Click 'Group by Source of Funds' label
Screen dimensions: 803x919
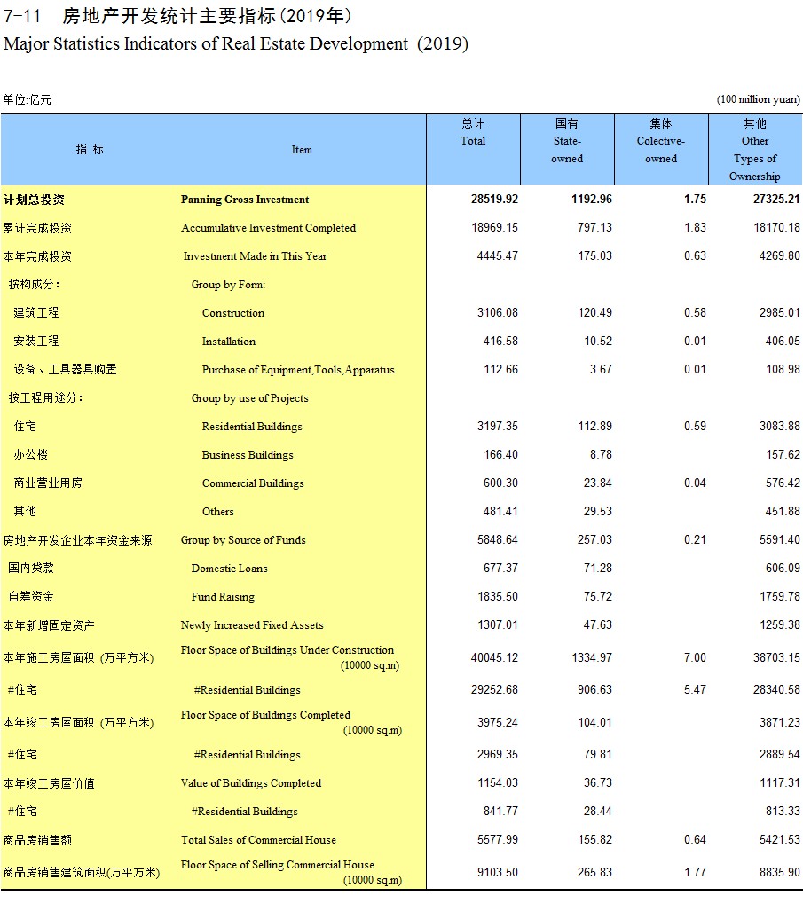[x=242, y=540]
